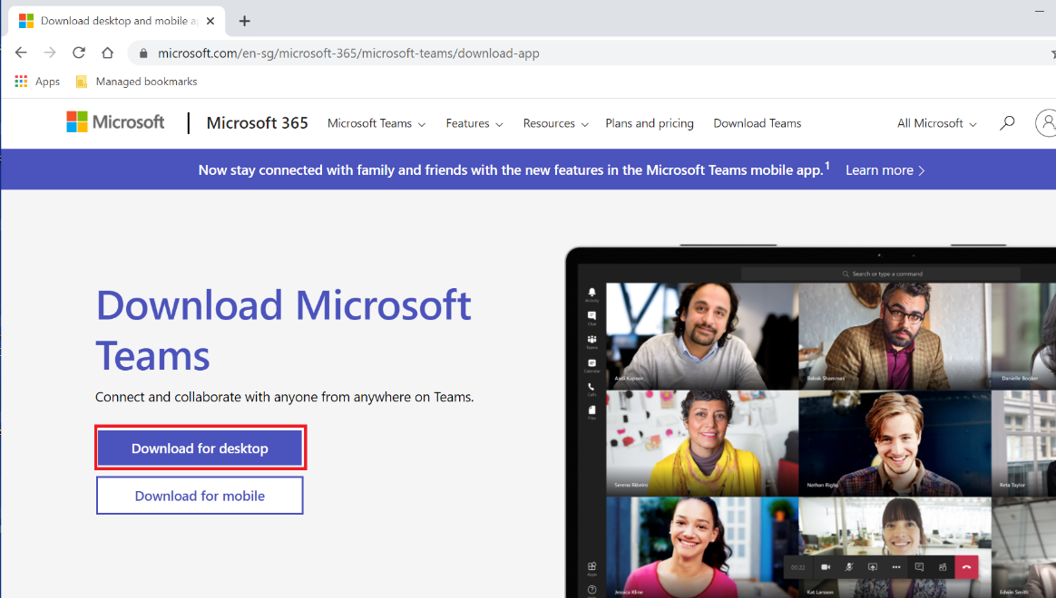Expand the Resources nav dropdown
The height and width of the screenshot is (598, 1056).
555,124
